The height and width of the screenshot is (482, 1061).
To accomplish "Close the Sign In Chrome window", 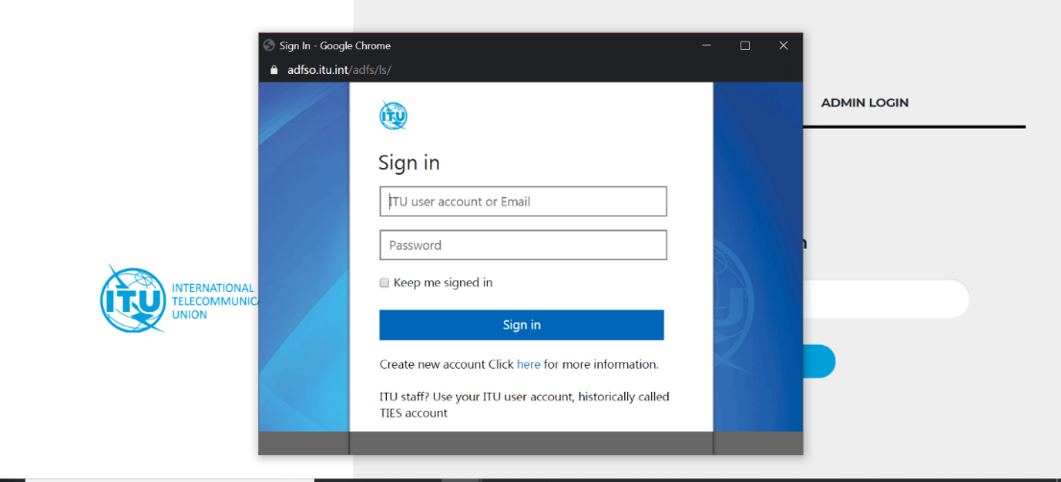I will pos(784,45).
